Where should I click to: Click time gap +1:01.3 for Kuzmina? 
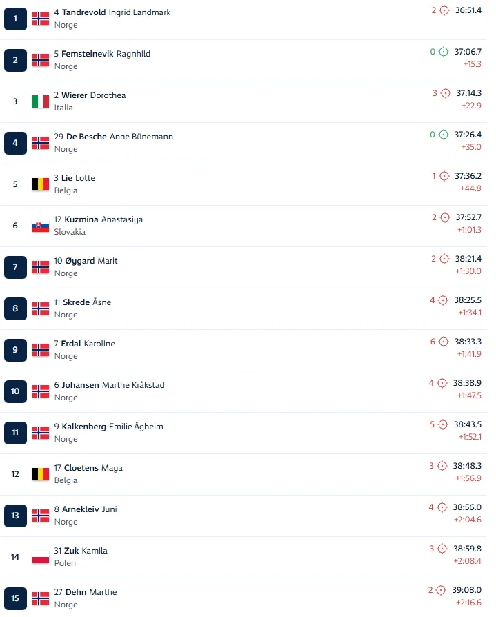click(469, 230)
